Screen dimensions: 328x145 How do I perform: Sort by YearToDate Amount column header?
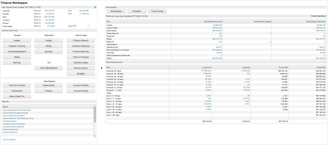(x=213, y=21)
